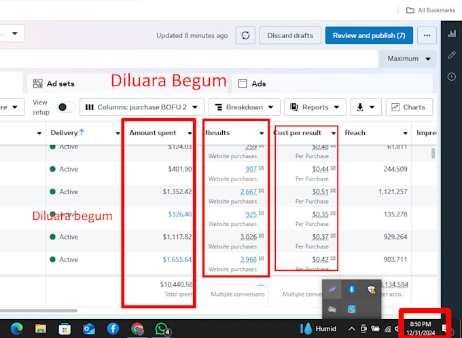Click the refresh data icon button
The height and width of the screenshot is (338, 462).
[x=245, y=35]
